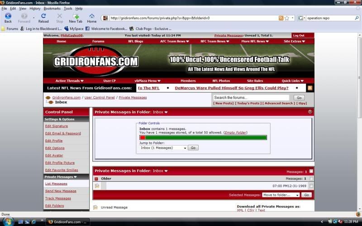Image resolution: width=362 pixels, height=226 pixels.
Task: Click the orange RSS icon beside news ticker
Action: (x=310, y=88)
